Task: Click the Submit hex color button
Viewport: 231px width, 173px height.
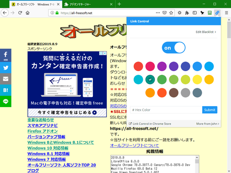Action: [x=210, y=110]
